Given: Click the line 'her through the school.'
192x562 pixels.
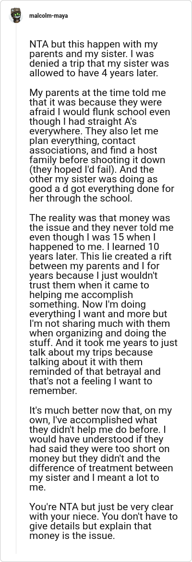Looking at the screenshot, I should [81, 198].
